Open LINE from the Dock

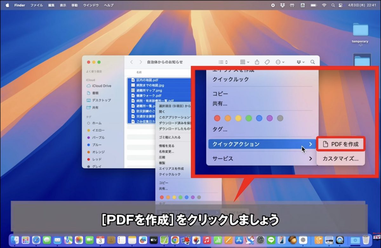tap(271, 240)
